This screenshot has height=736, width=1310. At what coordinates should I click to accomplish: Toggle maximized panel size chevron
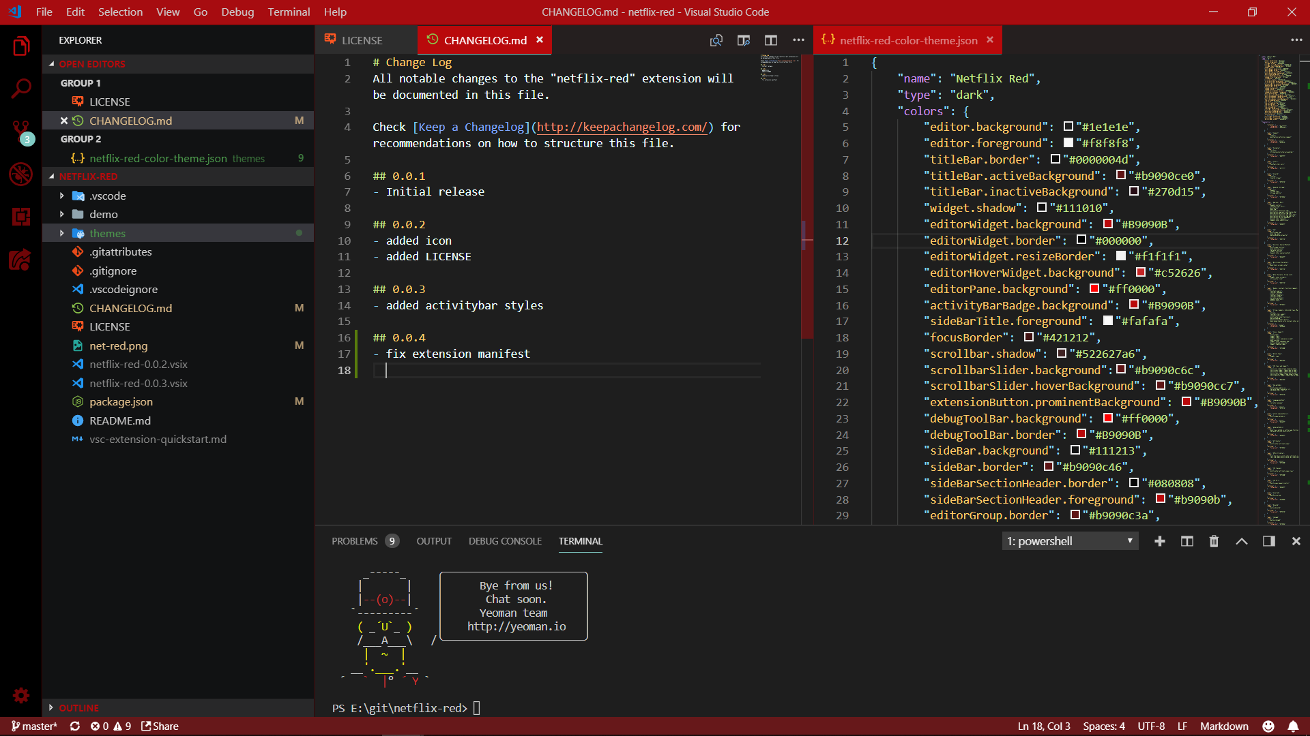coord(1241,541)
